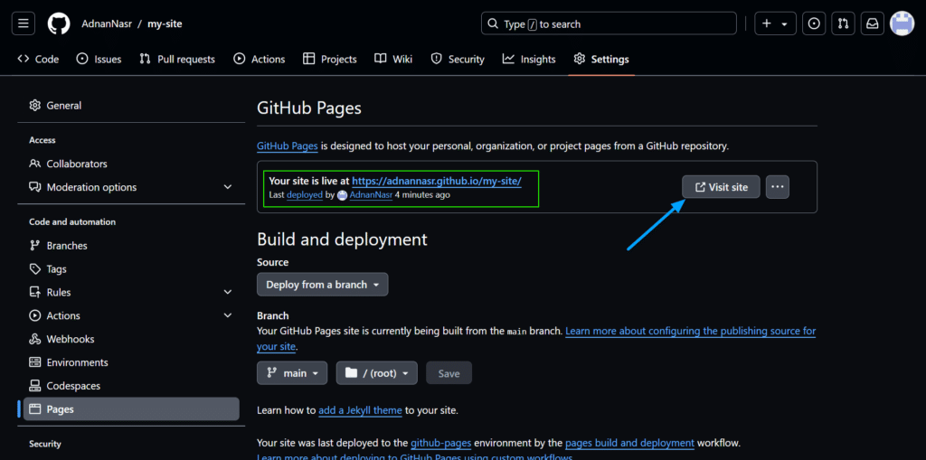Click the Collaborators people icon
Viewport: 926px width, 460px height.
point(35,164)
